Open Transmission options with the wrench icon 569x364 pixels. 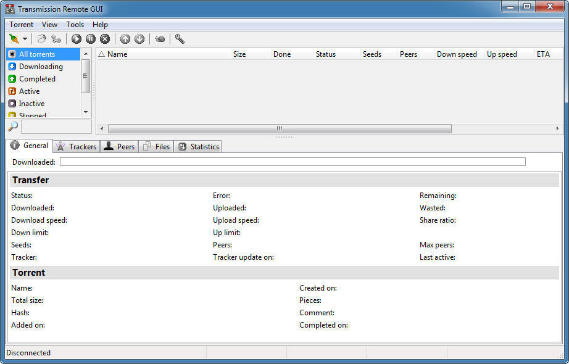(x=179, y=39)
